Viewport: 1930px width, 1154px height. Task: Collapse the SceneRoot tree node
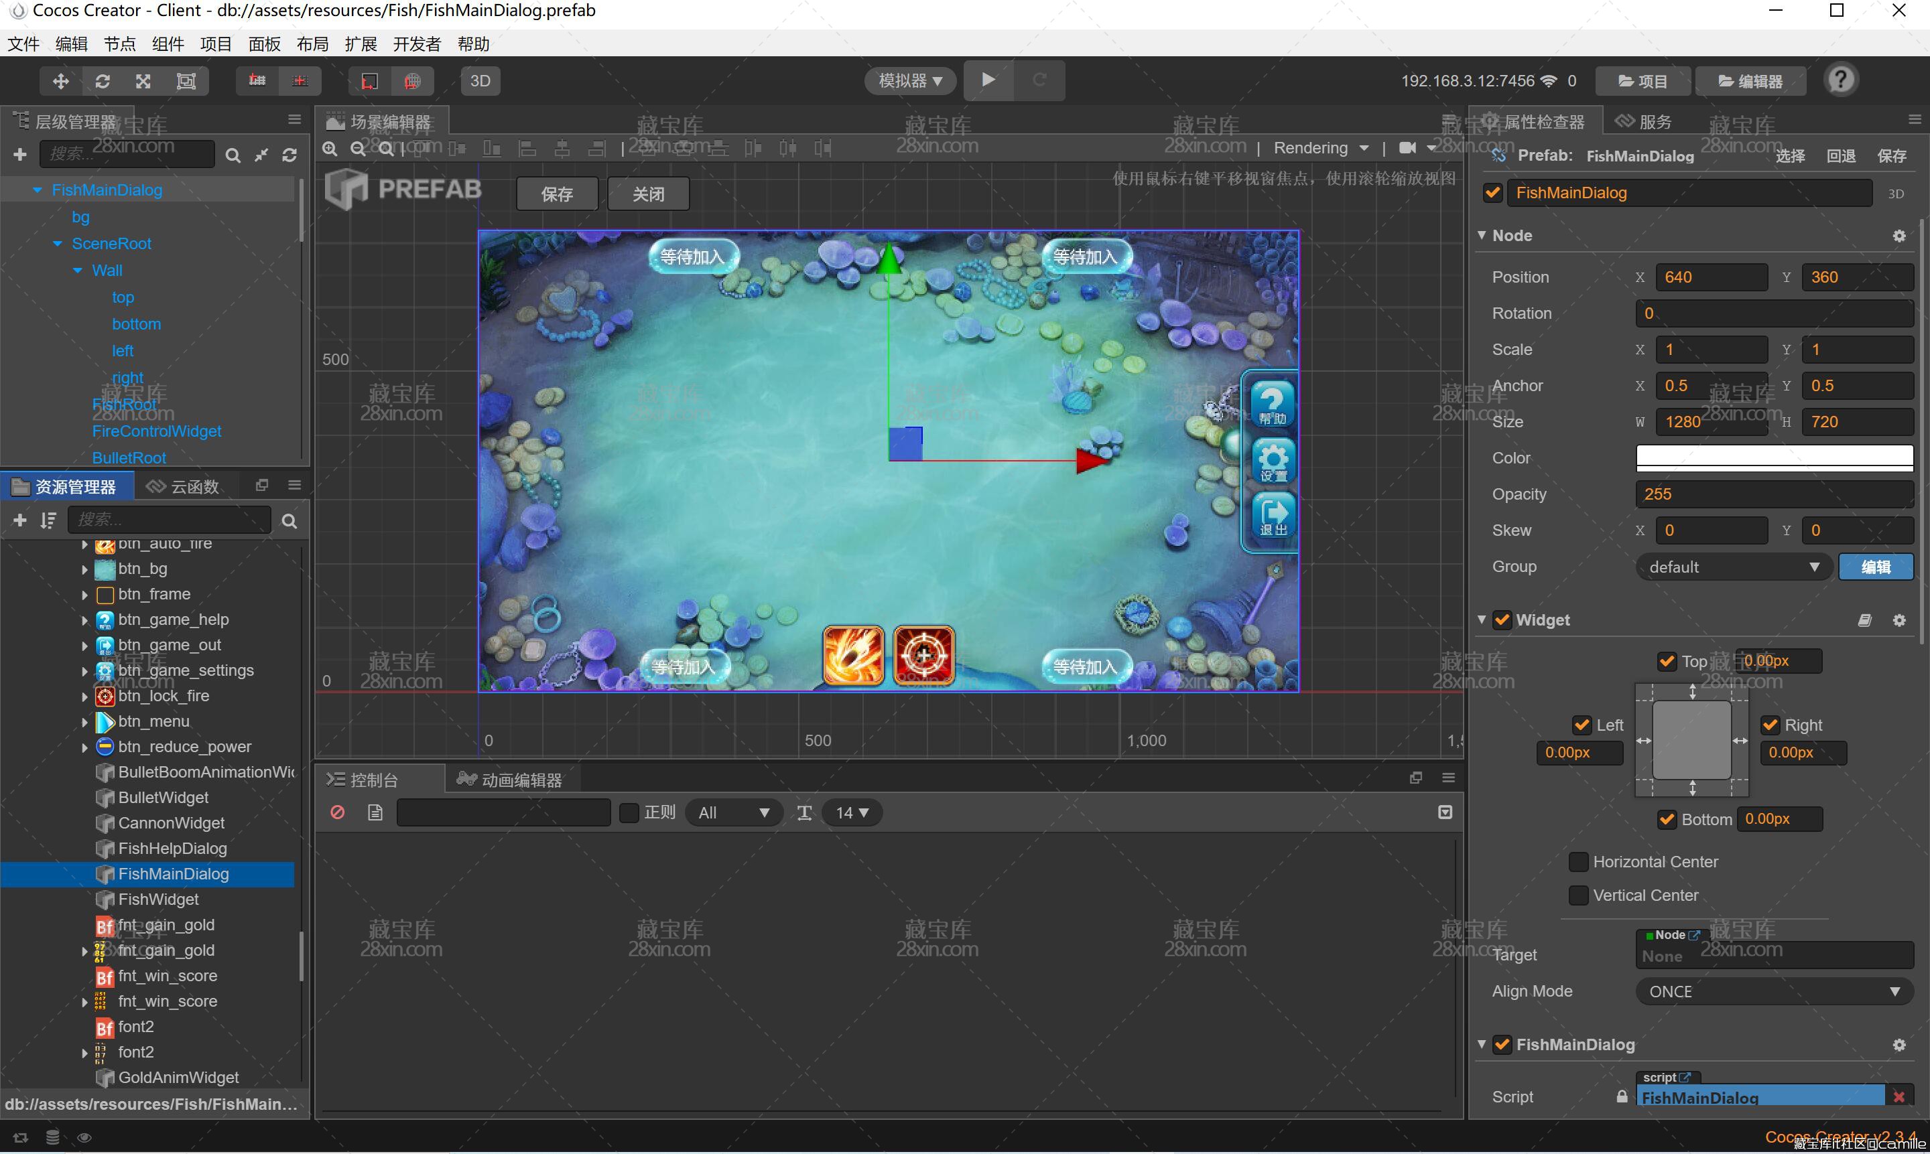[58, 244]
